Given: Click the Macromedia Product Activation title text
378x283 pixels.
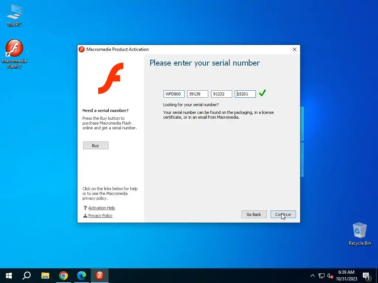Looking at the screenshot, I should pos(117,49).
